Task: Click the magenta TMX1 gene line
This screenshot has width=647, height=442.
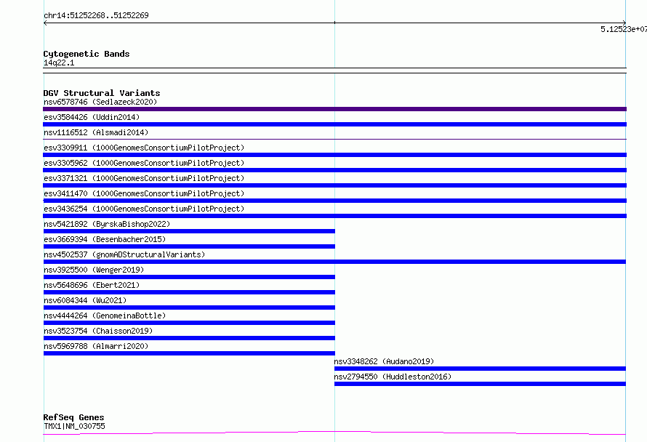Action: point(334,433)
